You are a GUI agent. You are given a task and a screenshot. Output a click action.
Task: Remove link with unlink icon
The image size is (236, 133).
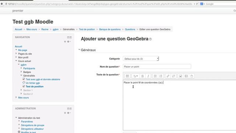174,76
